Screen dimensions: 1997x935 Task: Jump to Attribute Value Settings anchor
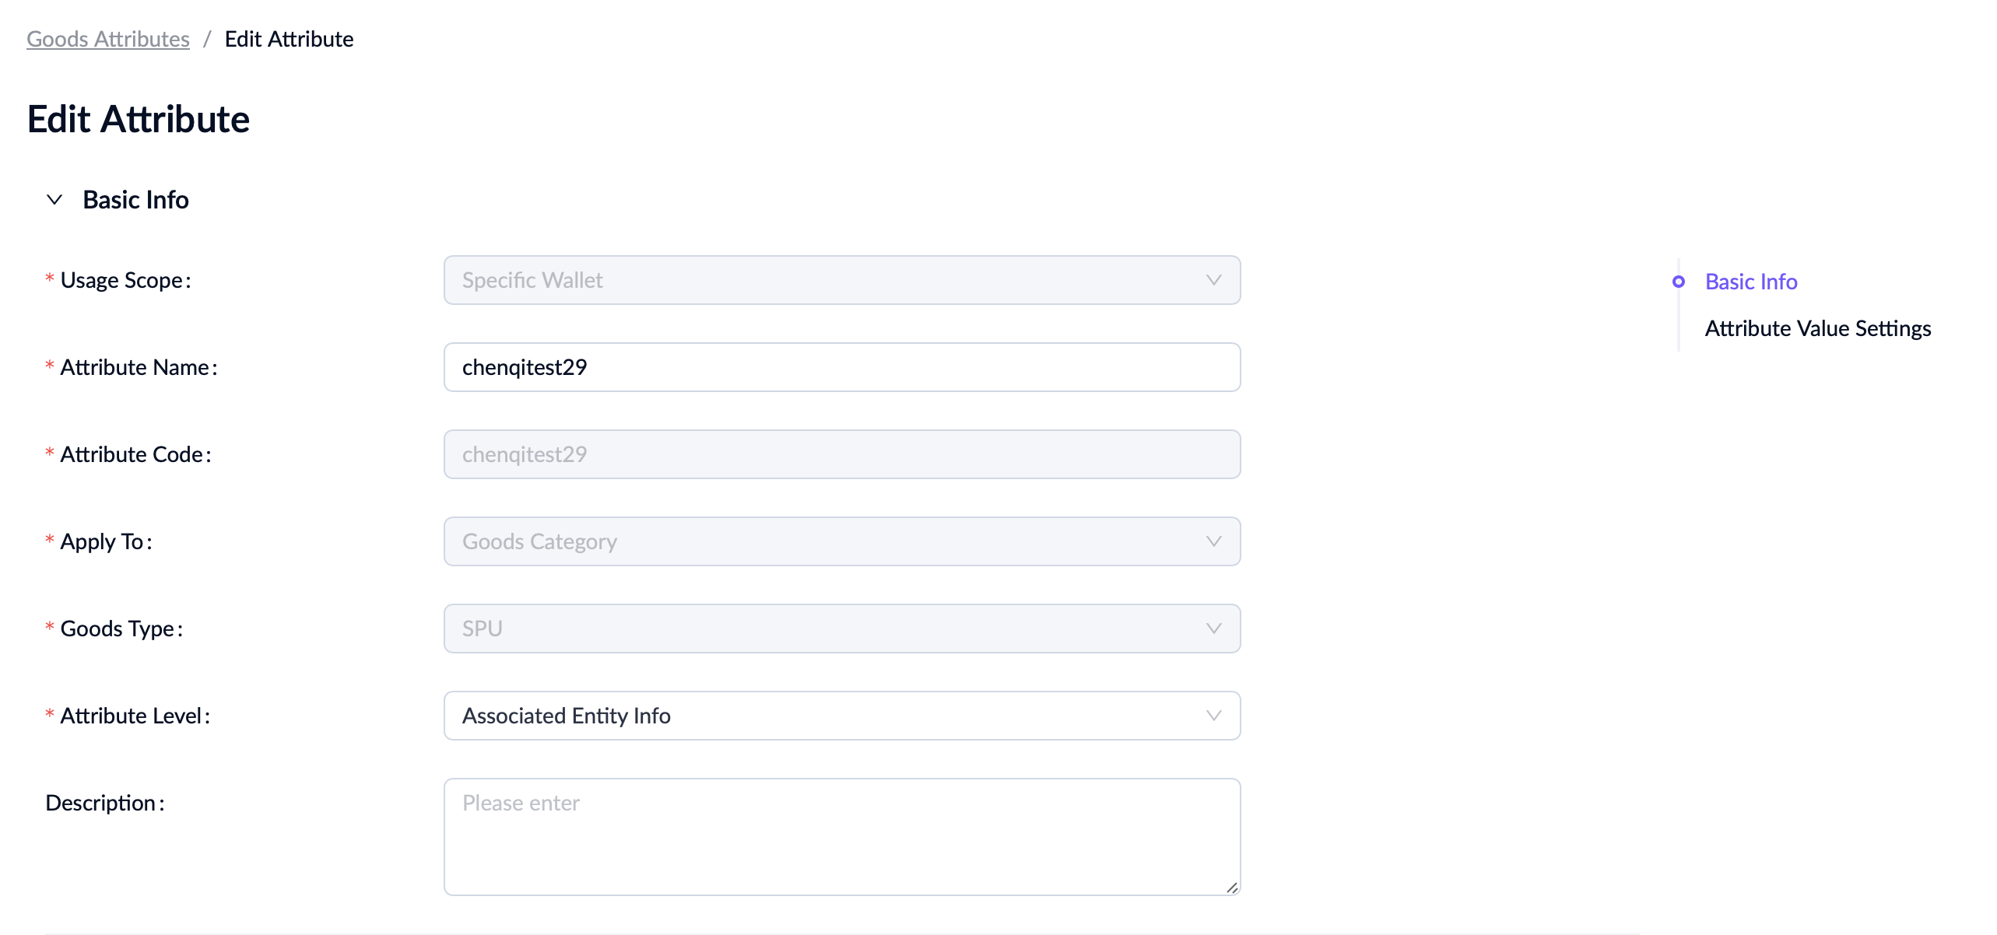1817,328
